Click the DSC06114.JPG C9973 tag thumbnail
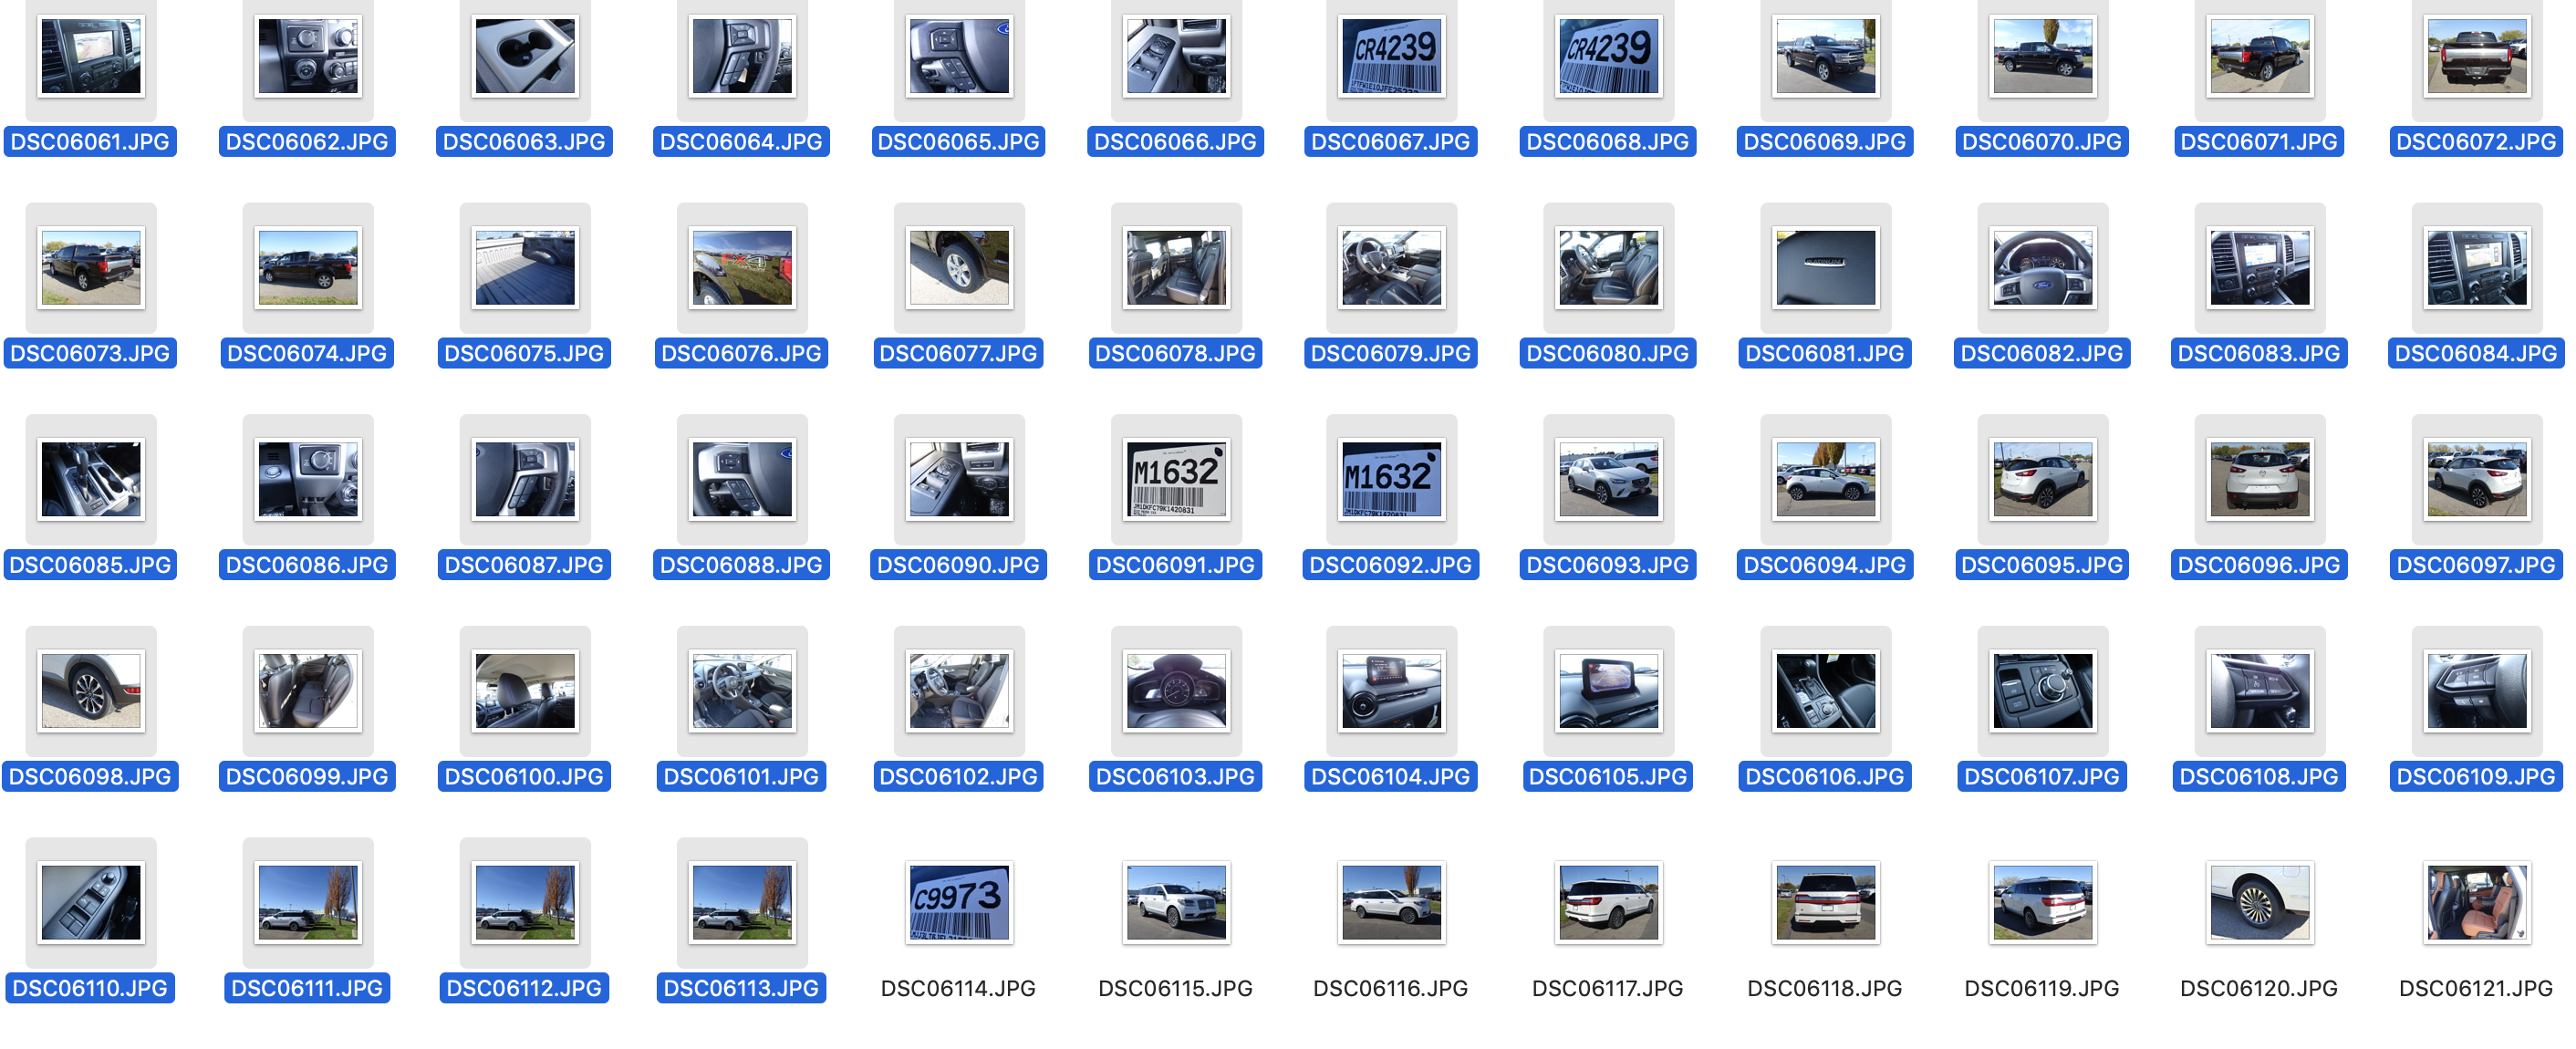The image size is (2576, 1049). [x=958, y=902]
